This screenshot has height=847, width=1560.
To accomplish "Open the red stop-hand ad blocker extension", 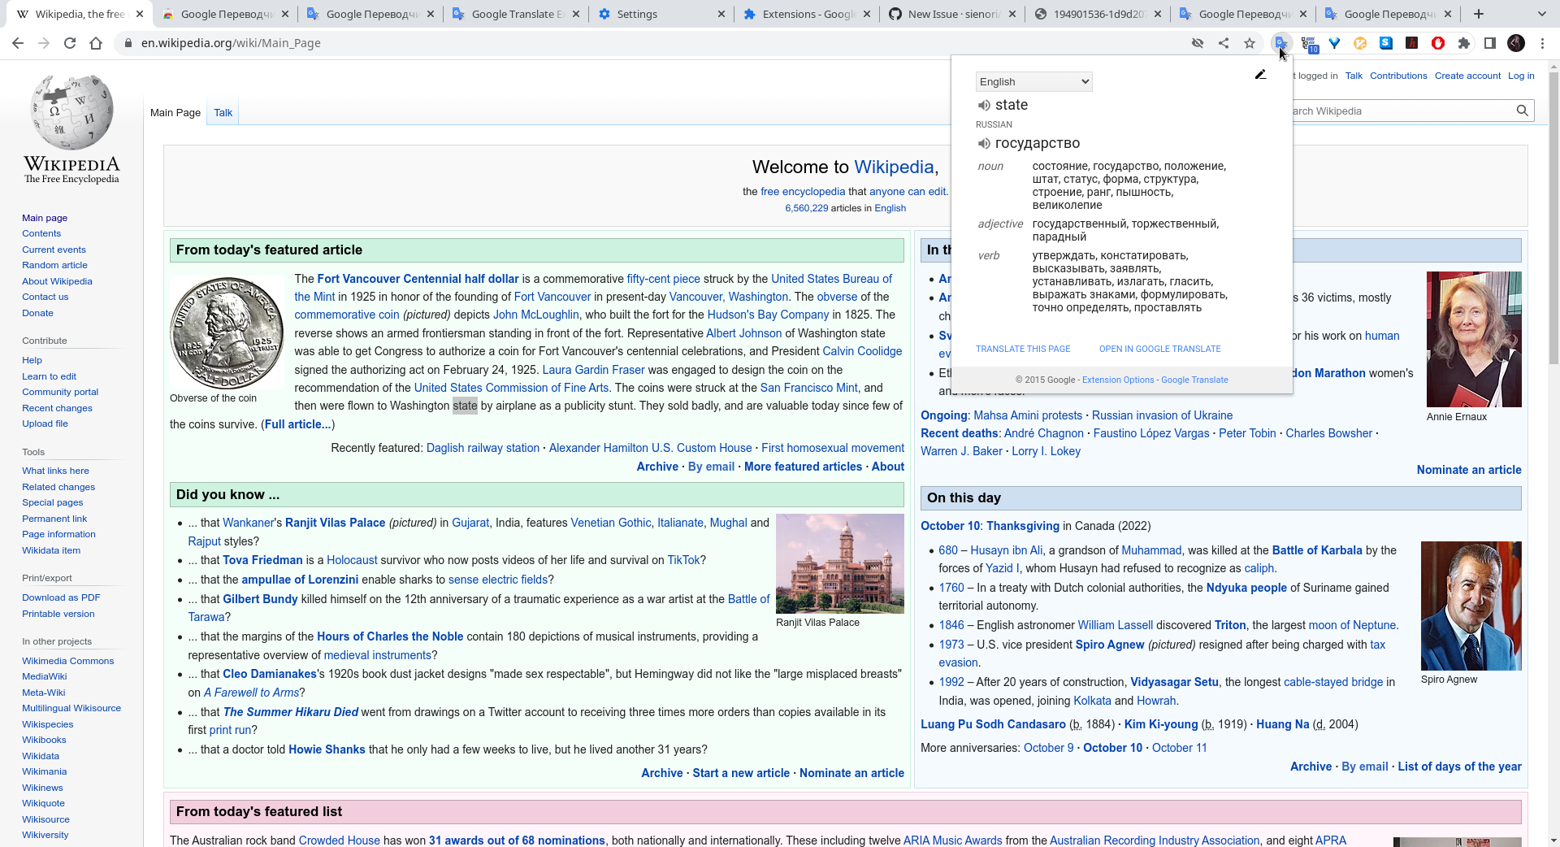I will [x=1438, y=43].
